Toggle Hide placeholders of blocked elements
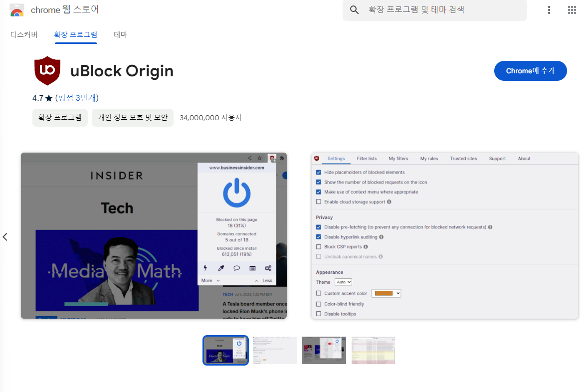The width and height of the screenshot is (585, 392). tap(319, 173)
